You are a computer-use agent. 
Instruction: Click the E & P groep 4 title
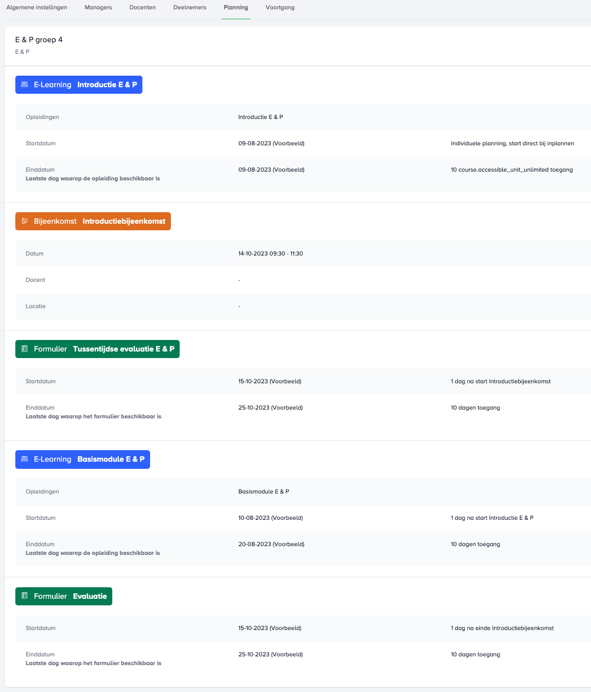(39, 40)
